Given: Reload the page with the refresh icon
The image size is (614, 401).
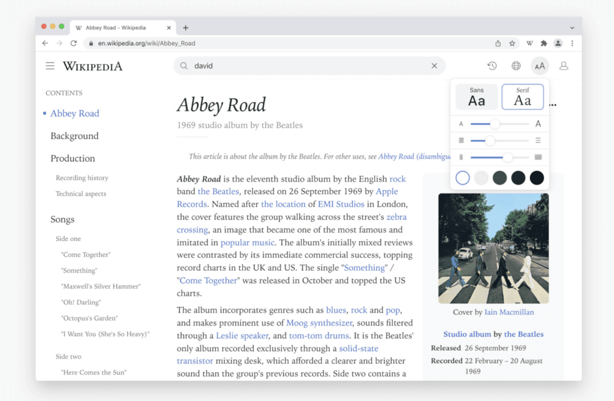Looking at the screenshot, I should (74, 43).
